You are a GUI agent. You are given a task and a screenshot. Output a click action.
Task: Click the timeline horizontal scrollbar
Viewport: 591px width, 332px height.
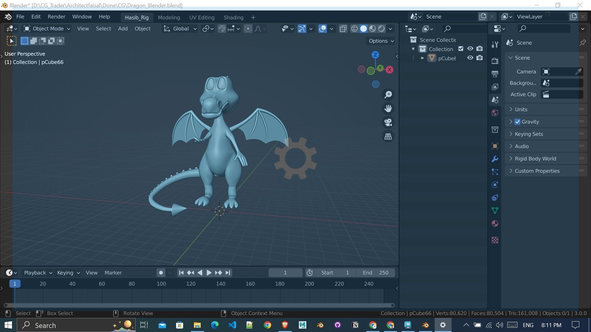click(x=199, y=305)
